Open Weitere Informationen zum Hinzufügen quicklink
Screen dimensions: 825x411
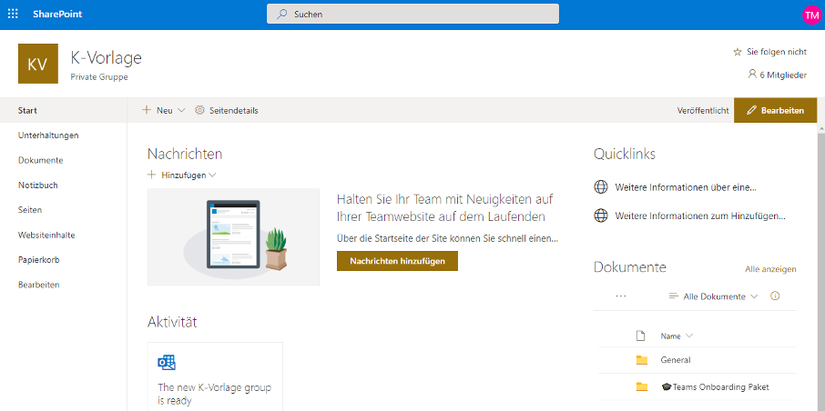coord(700,216)
